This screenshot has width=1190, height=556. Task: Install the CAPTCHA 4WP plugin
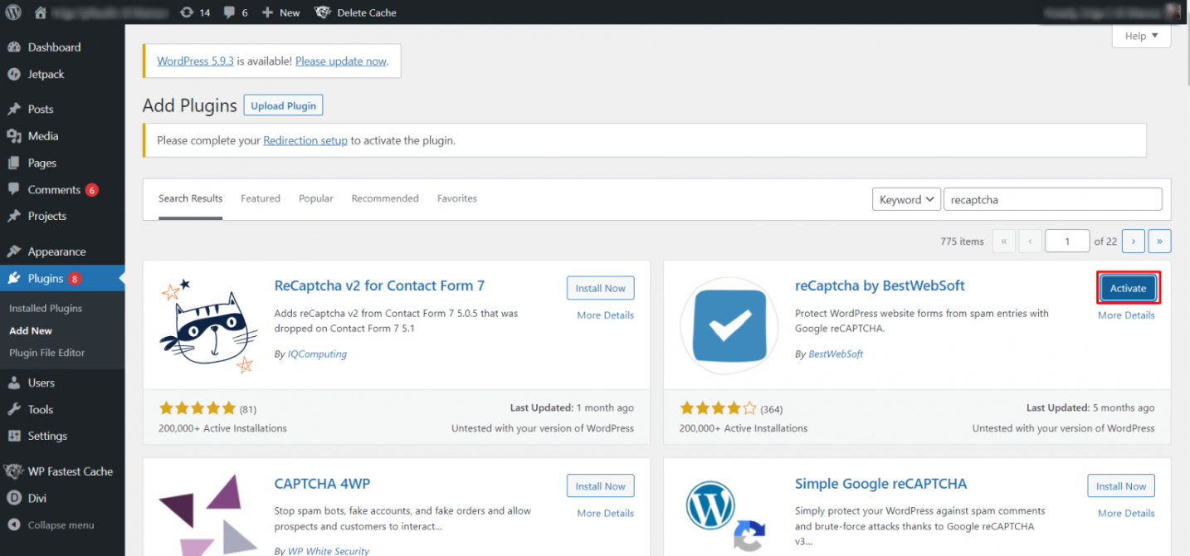(x=601, y=486)
